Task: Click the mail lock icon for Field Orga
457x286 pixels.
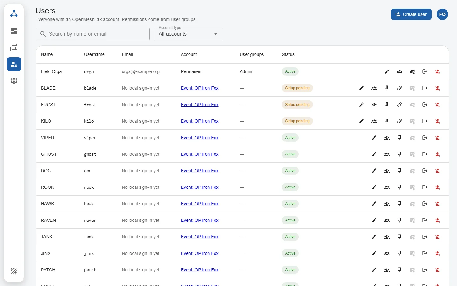Action: 412,71
